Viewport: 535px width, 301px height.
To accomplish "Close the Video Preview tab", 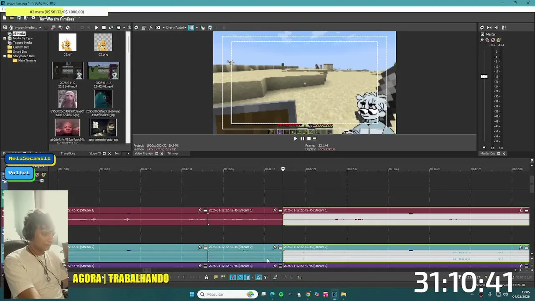I will click(162, 153).
